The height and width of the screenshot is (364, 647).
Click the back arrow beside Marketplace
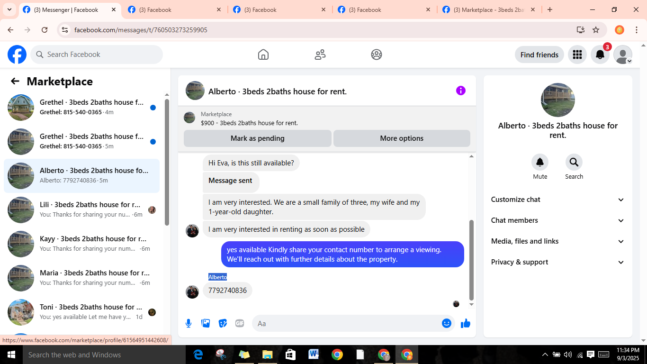(15, 81)
